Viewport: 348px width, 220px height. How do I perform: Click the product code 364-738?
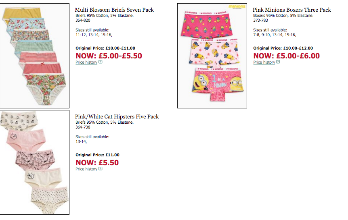(x=83, y=127)
